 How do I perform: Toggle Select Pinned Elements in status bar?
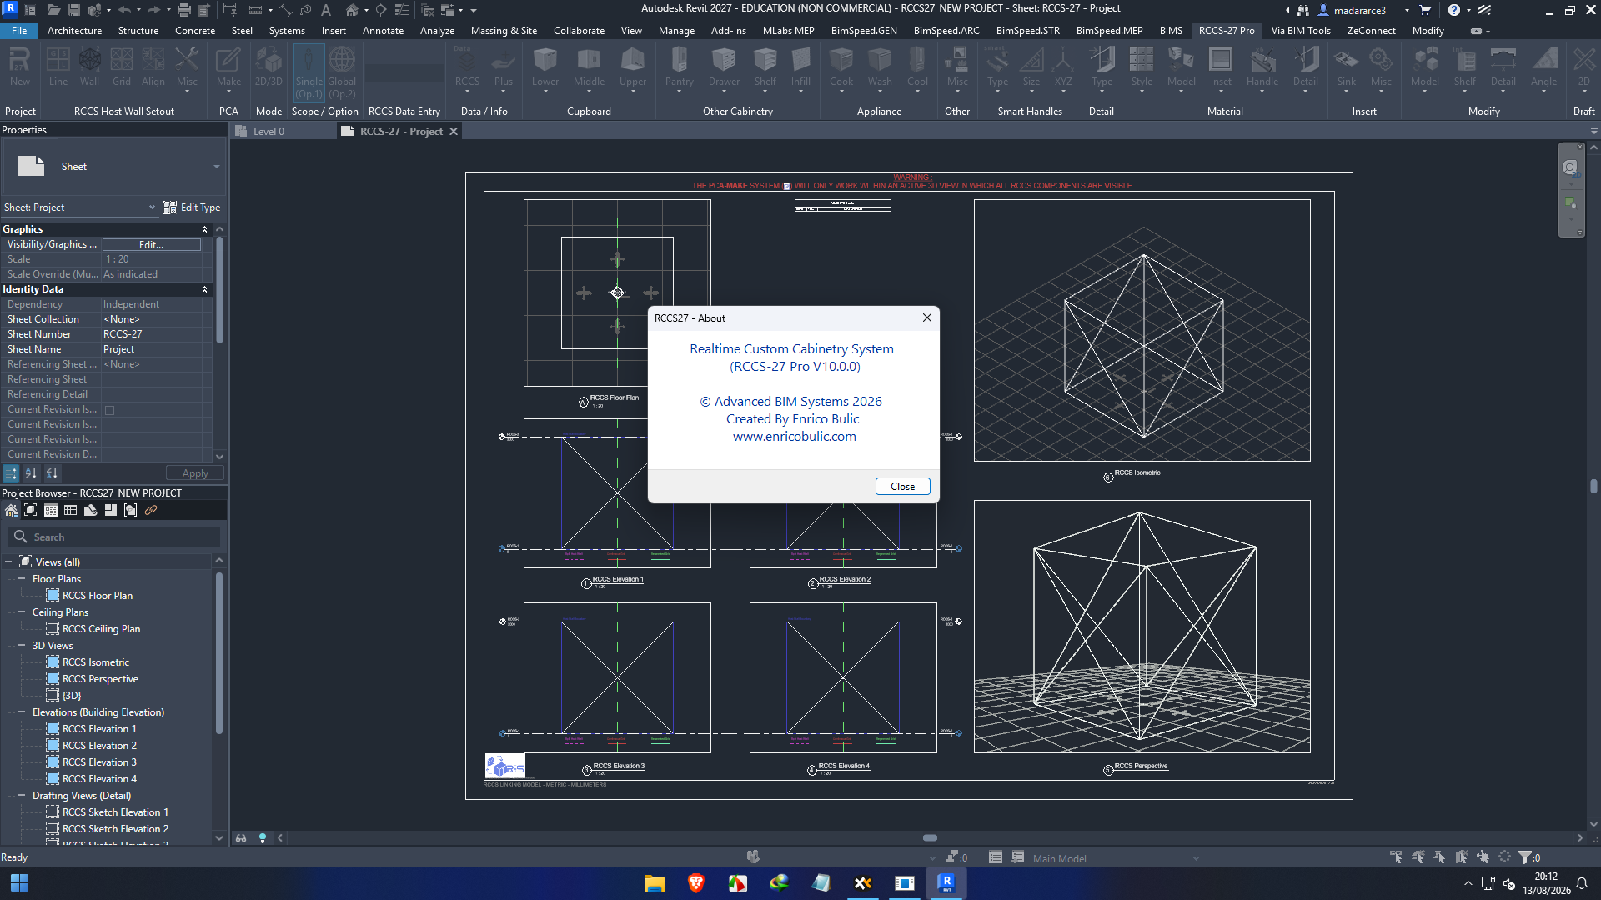[x=1439, y=857]
